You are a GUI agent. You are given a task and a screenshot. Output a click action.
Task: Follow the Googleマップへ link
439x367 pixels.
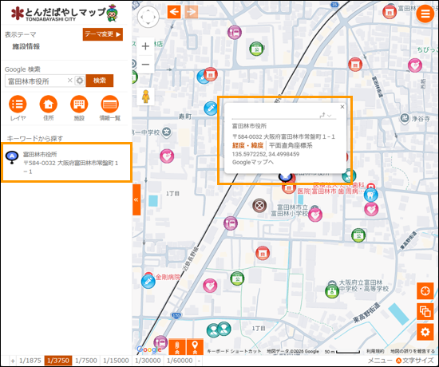click(252, 162)
